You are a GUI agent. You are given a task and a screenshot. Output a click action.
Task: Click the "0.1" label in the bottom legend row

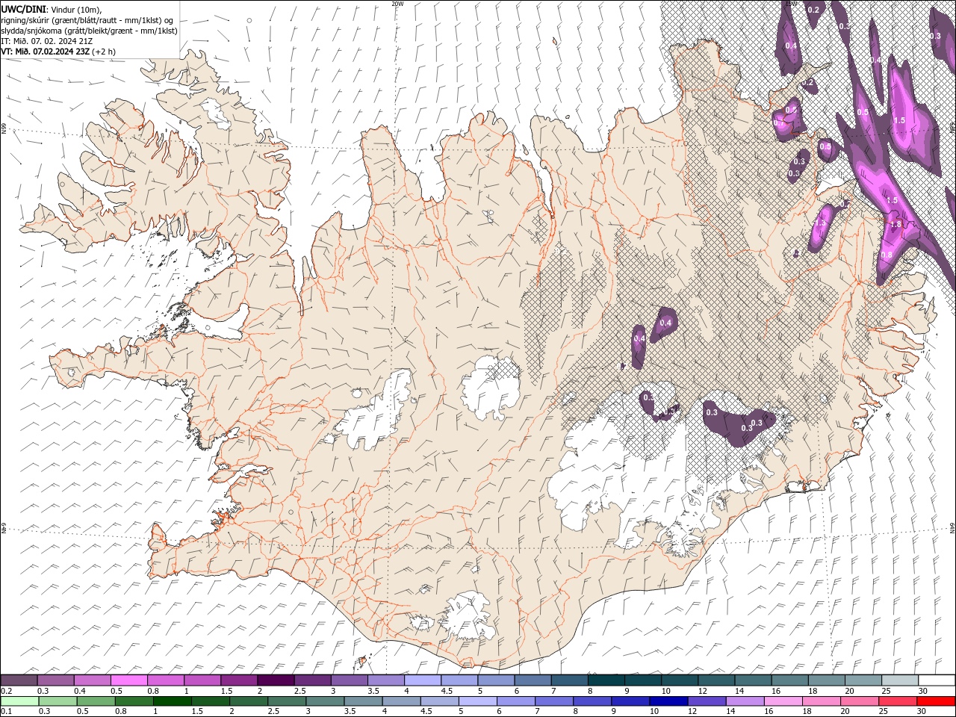(6, 712)
